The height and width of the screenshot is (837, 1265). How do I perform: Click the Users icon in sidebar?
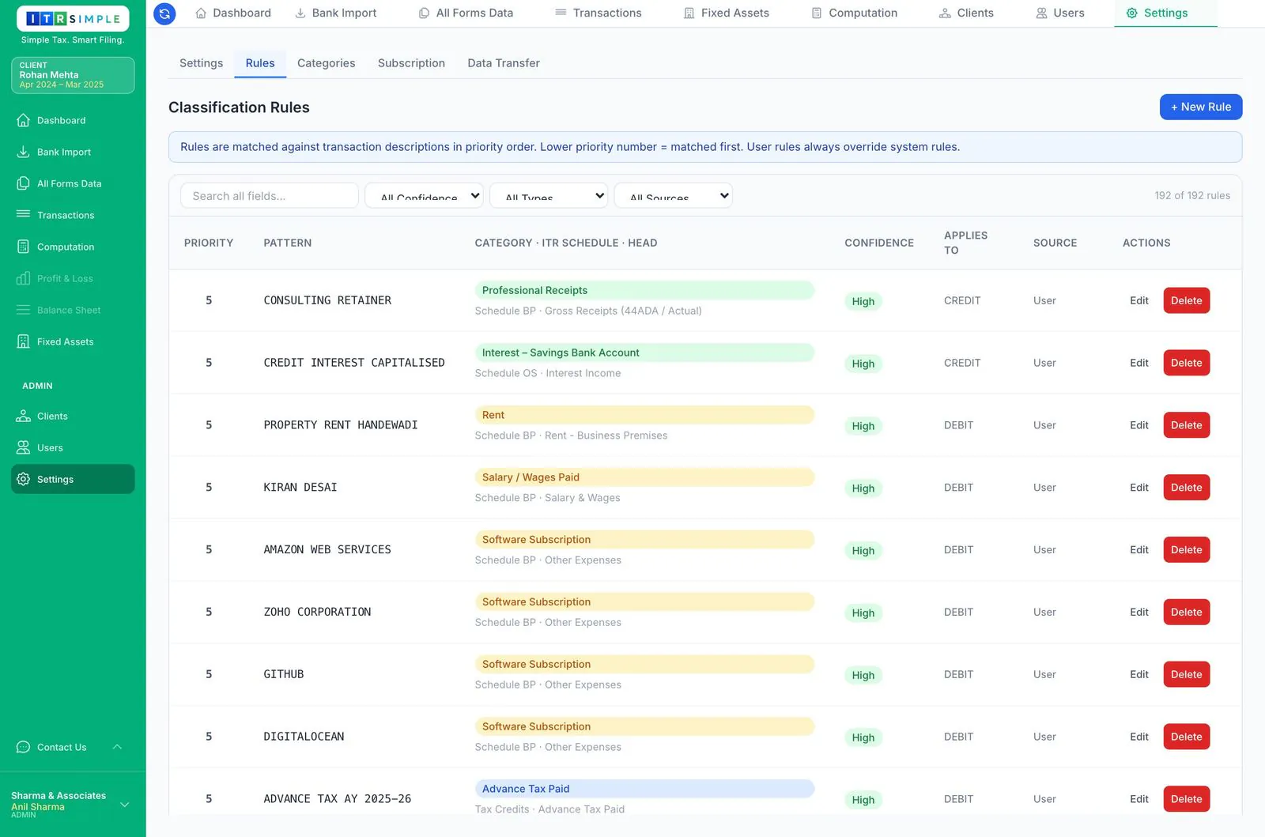coord(24,447)
